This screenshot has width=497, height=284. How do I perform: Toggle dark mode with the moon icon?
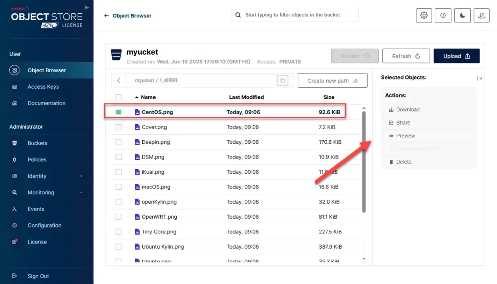coord(462,15)
